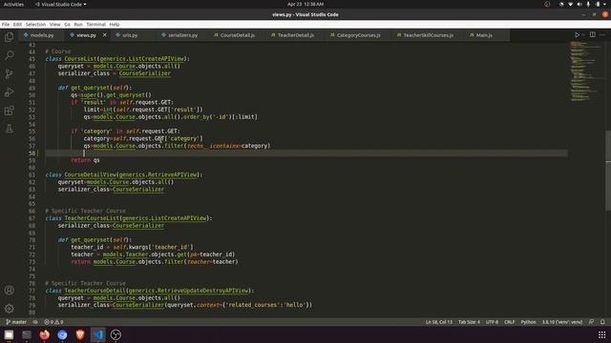Show applications grid button
This screenshot has width=611, height=343.
(601, 334)
